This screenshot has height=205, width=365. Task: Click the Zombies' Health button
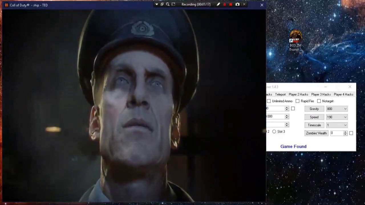(x=316, y=133)
